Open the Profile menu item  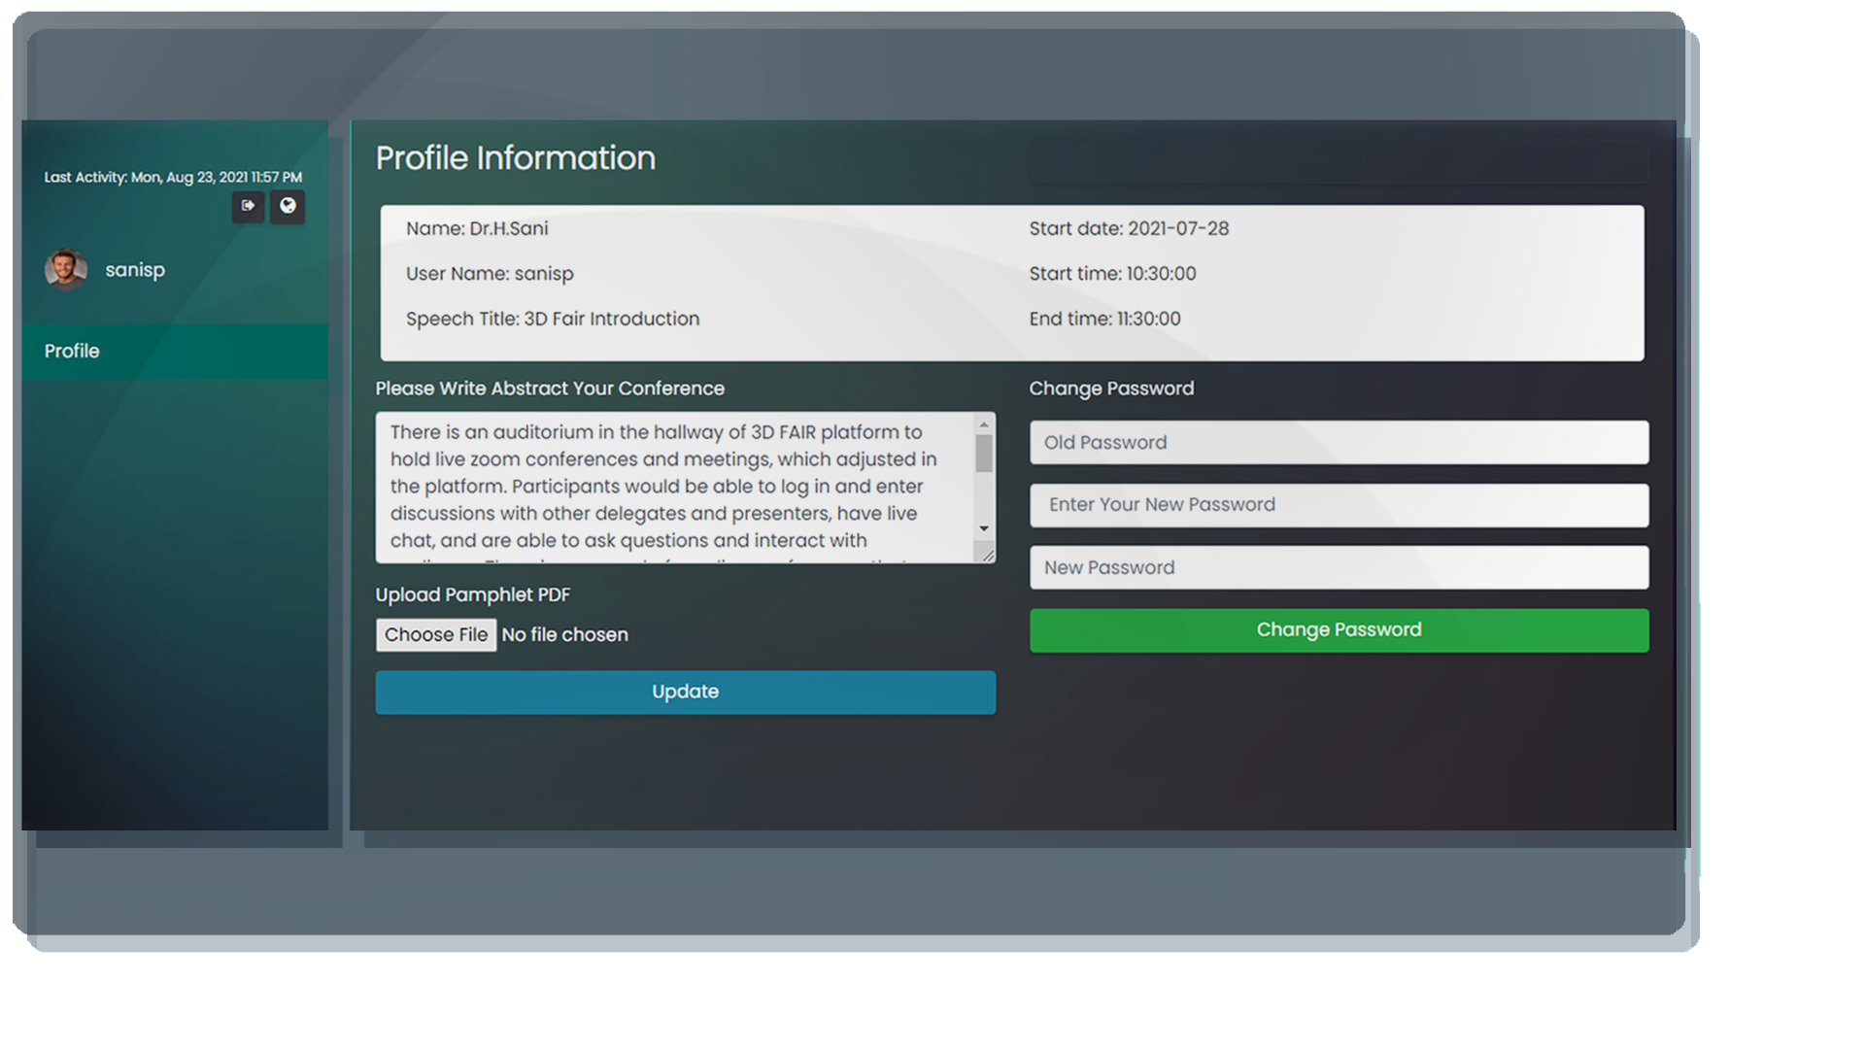click(72, 351)
